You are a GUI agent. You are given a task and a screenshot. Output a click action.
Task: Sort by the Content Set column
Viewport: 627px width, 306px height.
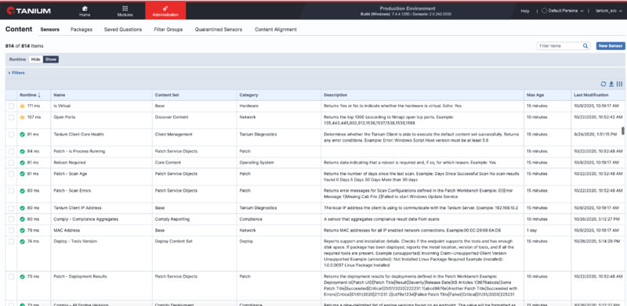(167, 95)
